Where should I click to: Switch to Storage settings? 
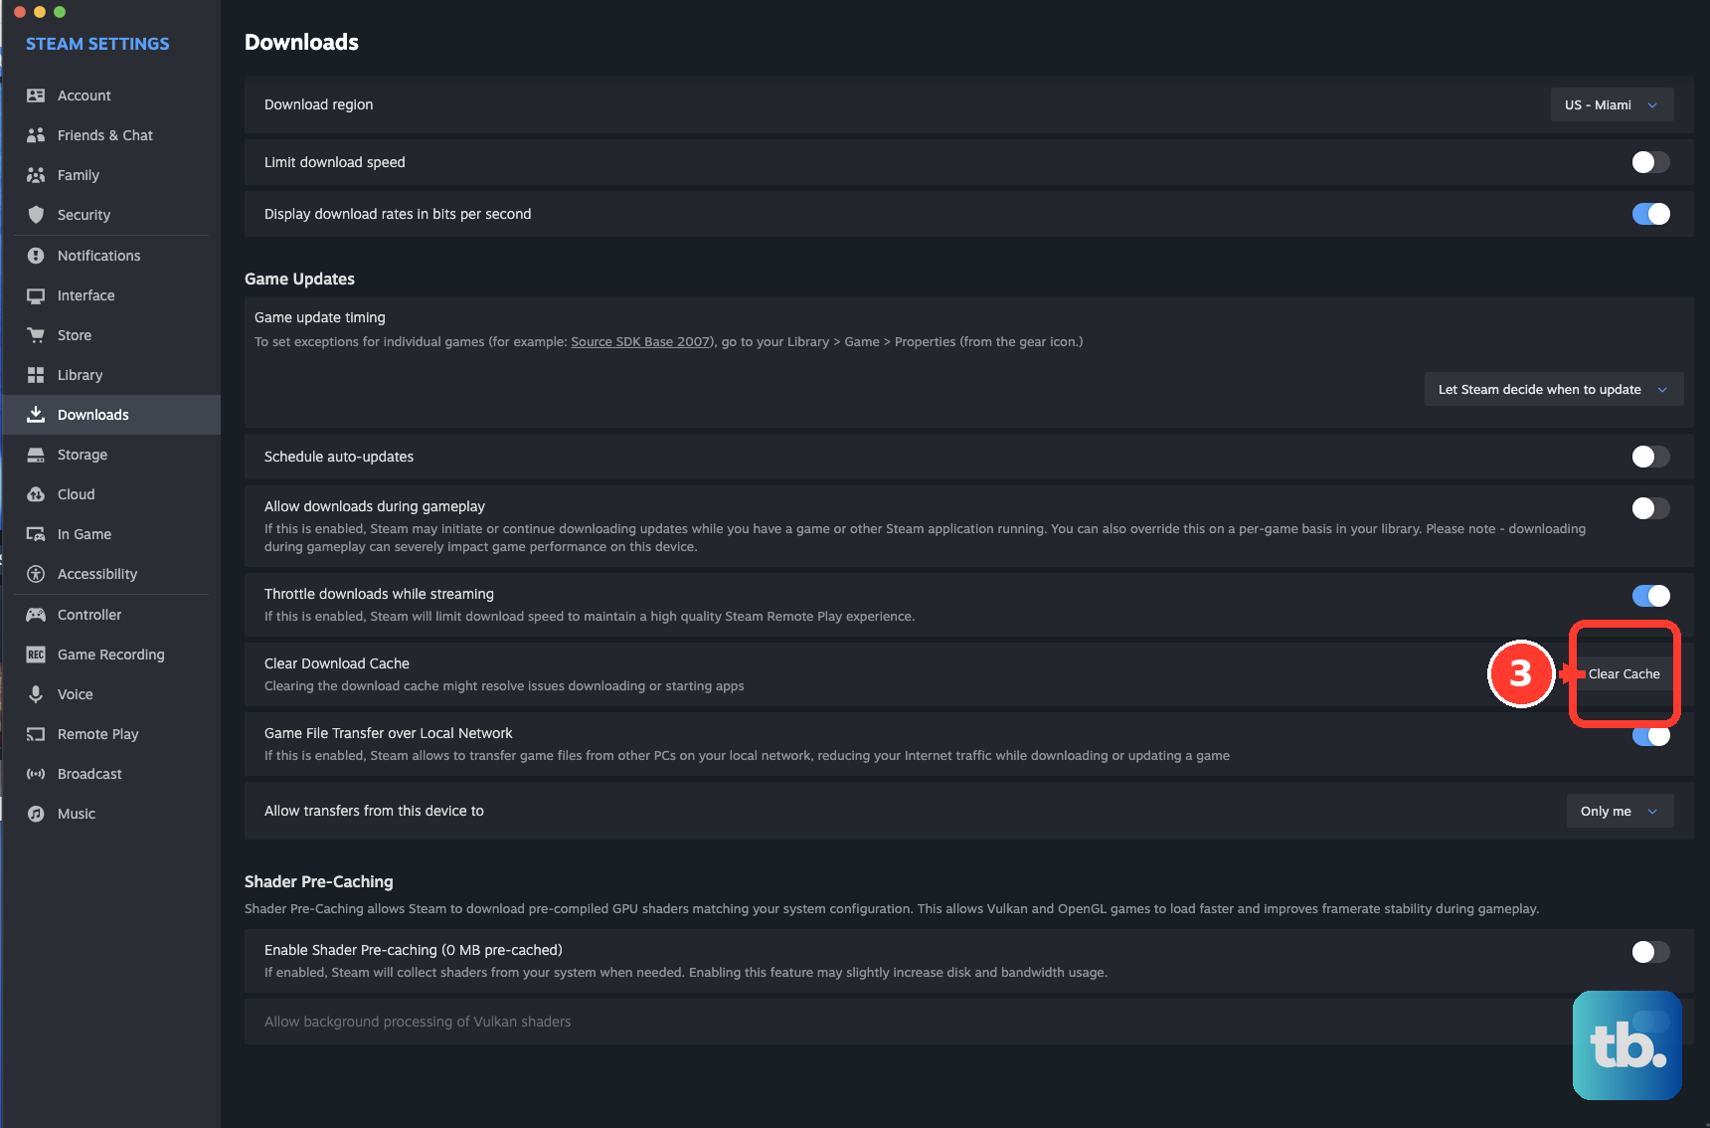(x=111, y=455)
